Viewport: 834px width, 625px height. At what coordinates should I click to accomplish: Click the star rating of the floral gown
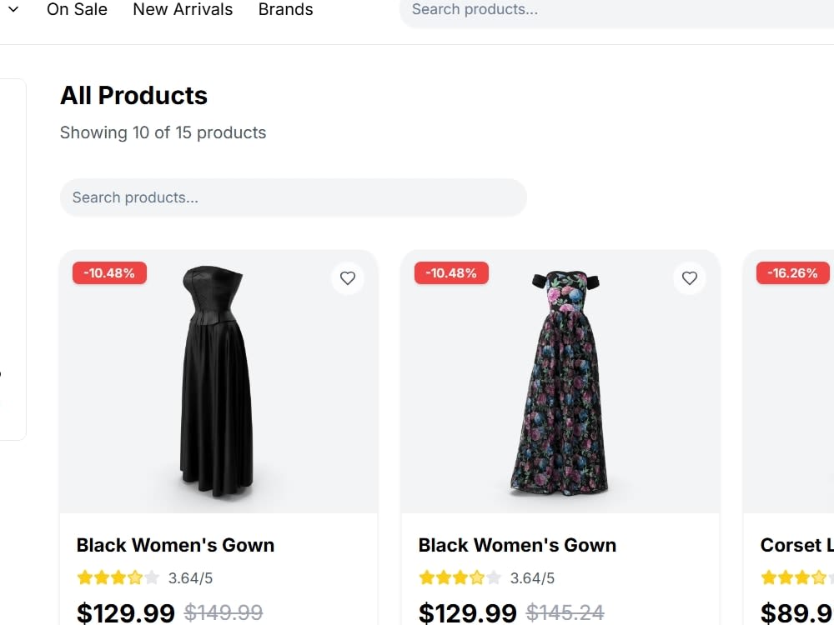point(460,577)
